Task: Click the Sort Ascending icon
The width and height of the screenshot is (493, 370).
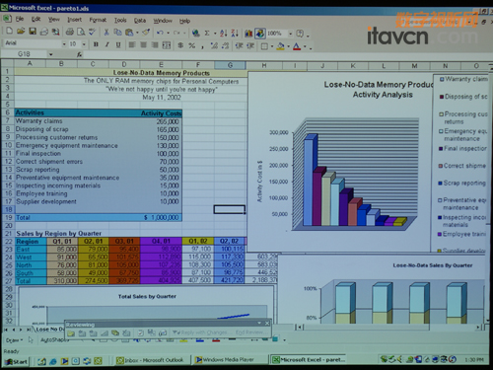Action: (x=224, y=33)
